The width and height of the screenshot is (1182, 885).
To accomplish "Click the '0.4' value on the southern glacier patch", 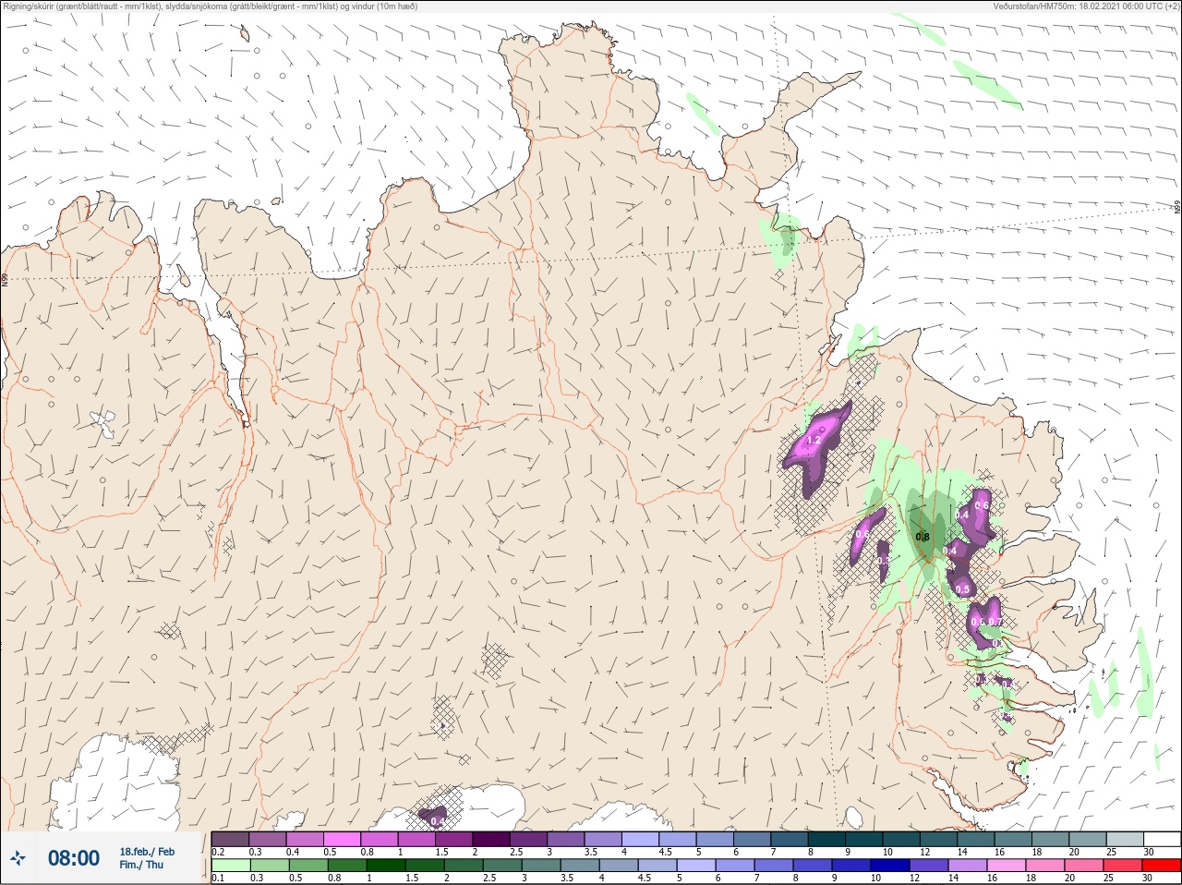I will pos(438,821).
